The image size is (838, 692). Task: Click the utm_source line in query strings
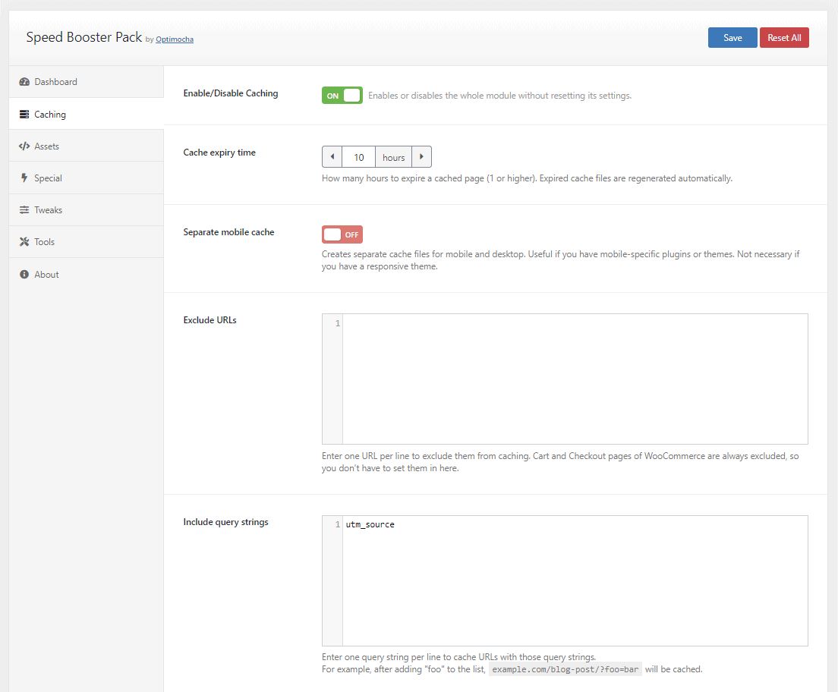tap(370, 524)
